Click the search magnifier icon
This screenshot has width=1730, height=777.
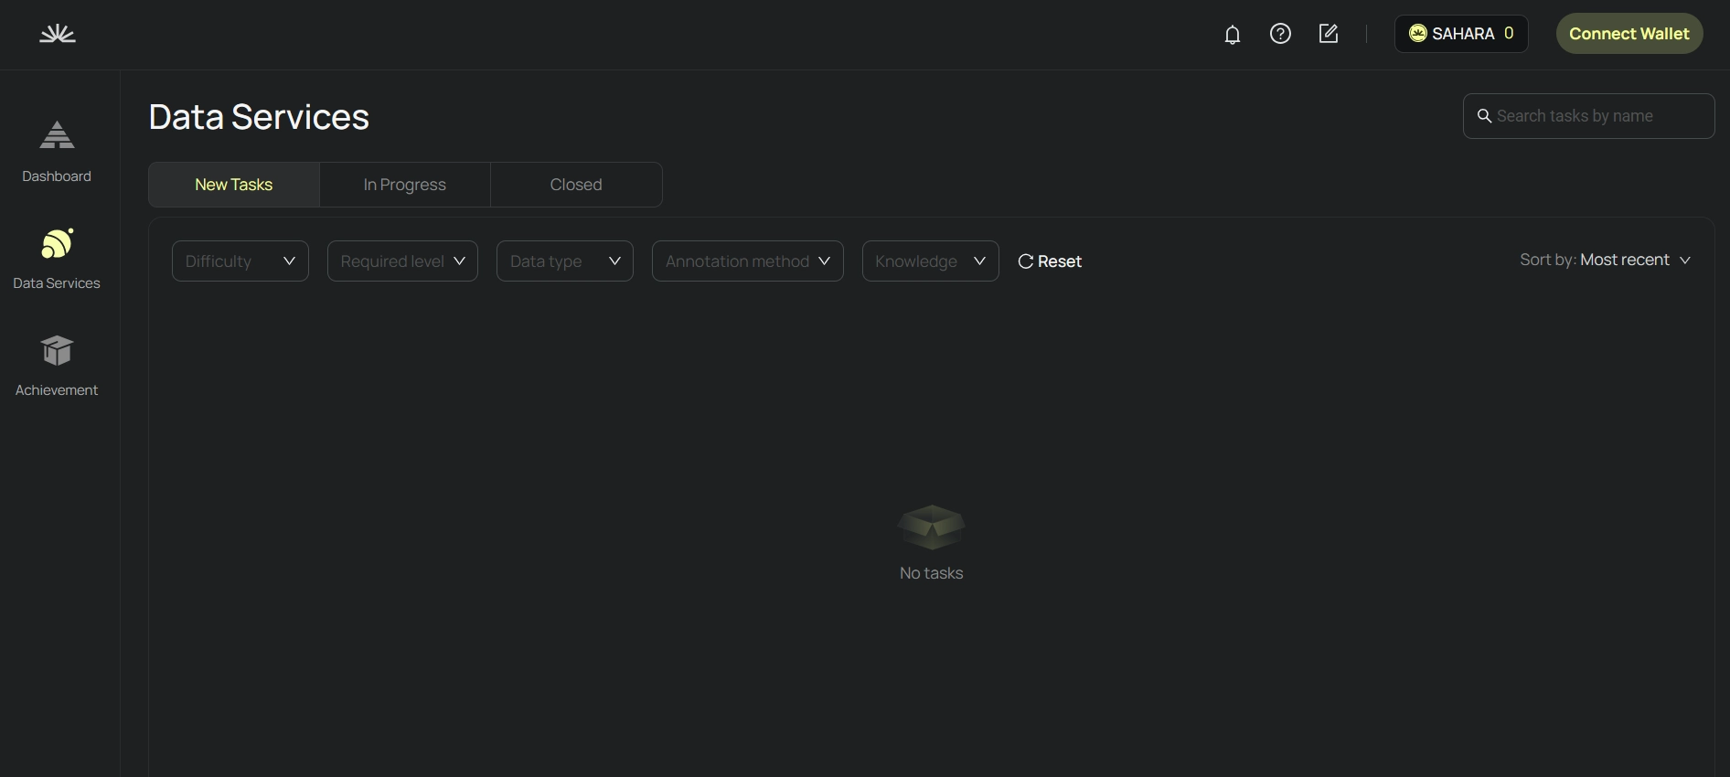(x=1485, y=116)
